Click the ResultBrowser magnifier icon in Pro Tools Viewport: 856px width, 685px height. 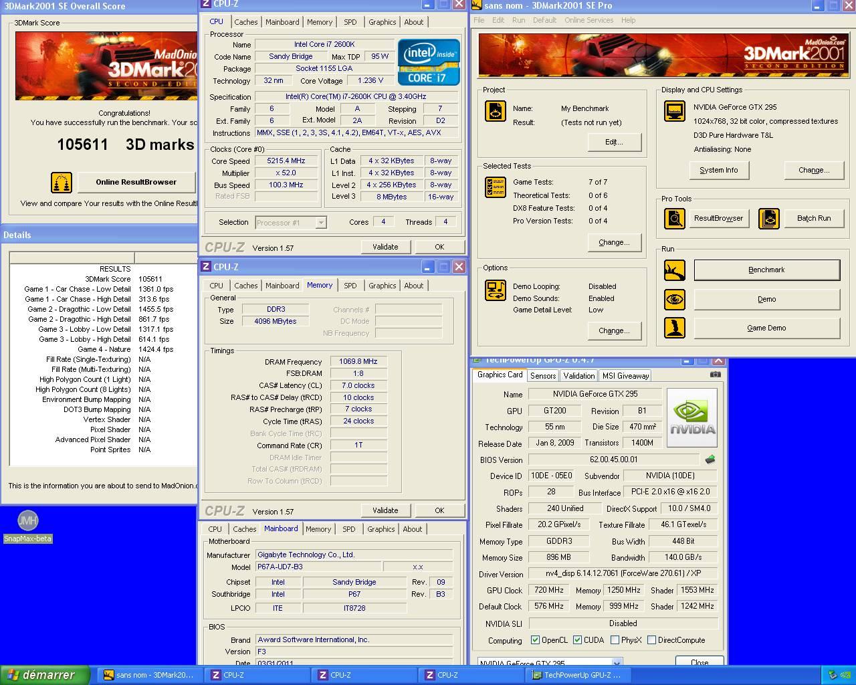tap(674, 218)
